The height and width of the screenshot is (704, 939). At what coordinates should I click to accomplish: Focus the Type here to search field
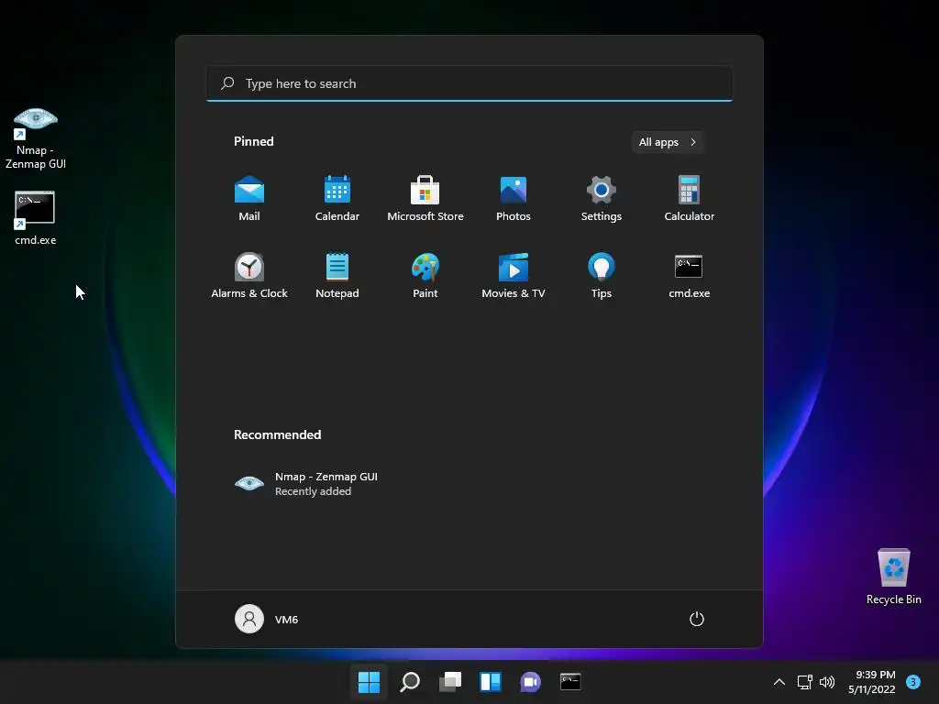[x=469, y=83]
